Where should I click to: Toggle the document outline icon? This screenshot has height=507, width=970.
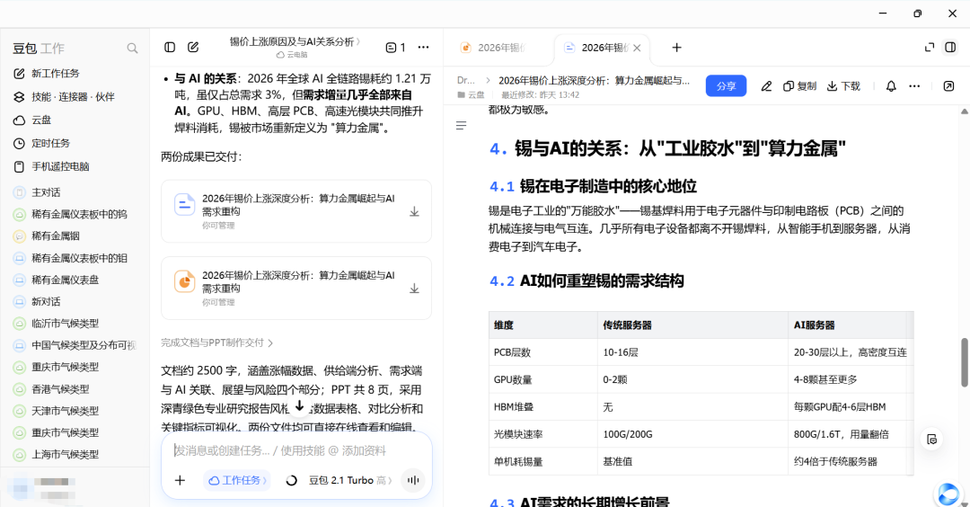[461, 126]
